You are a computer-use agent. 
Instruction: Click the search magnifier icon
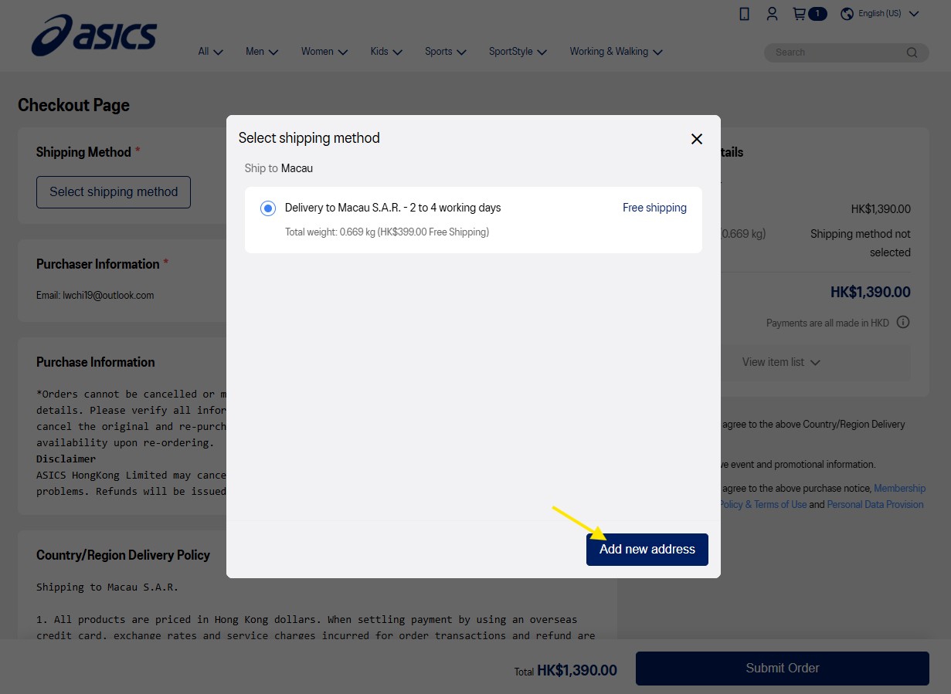[912, 52]
